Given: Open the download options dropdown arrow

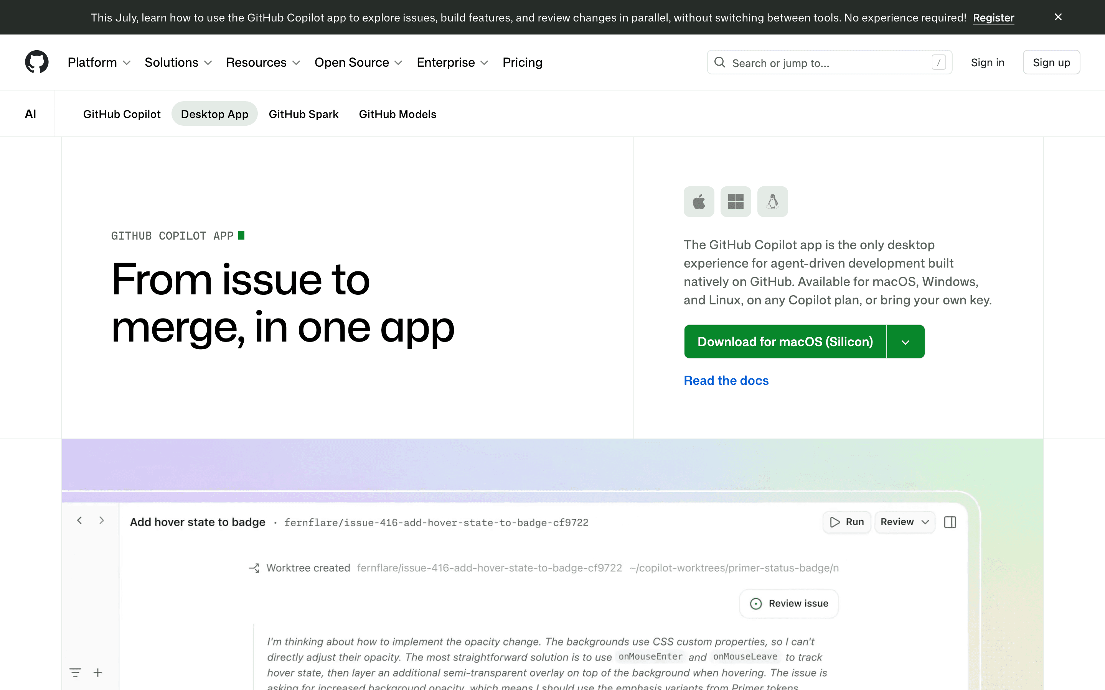Looking at the screenshot, I should pyautogui.click(x=905, y=341).
